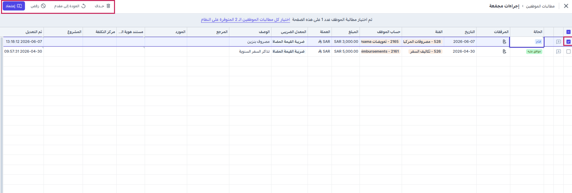Sort by العملة column header

[320, 32]
